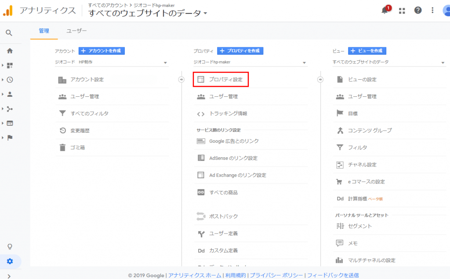Open プロパティ設定 in the property column

(225, 80)
